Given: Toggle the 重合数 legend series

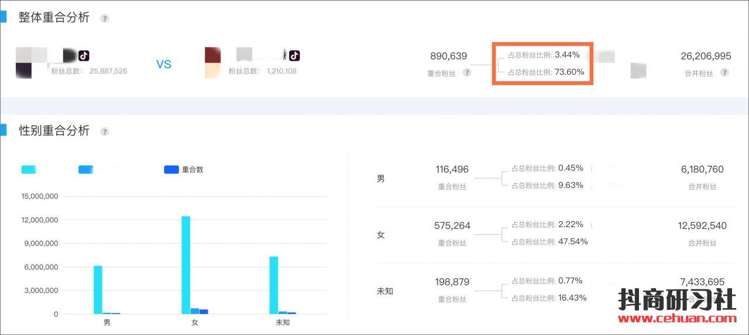Looking at the screenshot, I should [184, 170].
